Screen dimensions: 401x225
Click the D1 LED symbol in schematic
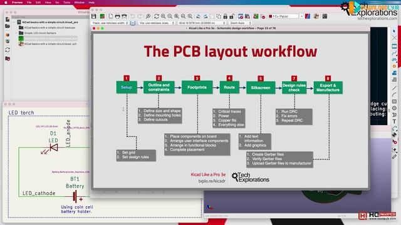pos(53,147)
